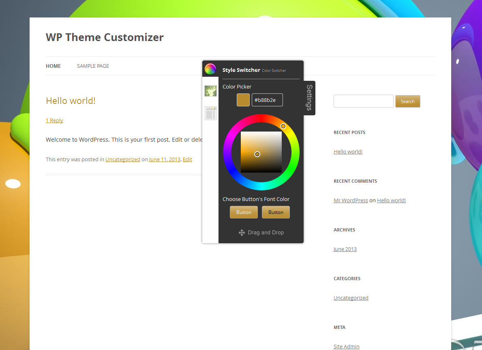This screenshot has width=482, height=350.
Task: Open the WP Theme Customizer site title
Action: coord(105,37)
